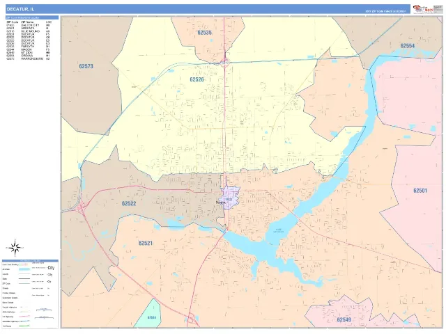
Task: Click the green Toll Roads line in legend
Action: pos(24,326)
